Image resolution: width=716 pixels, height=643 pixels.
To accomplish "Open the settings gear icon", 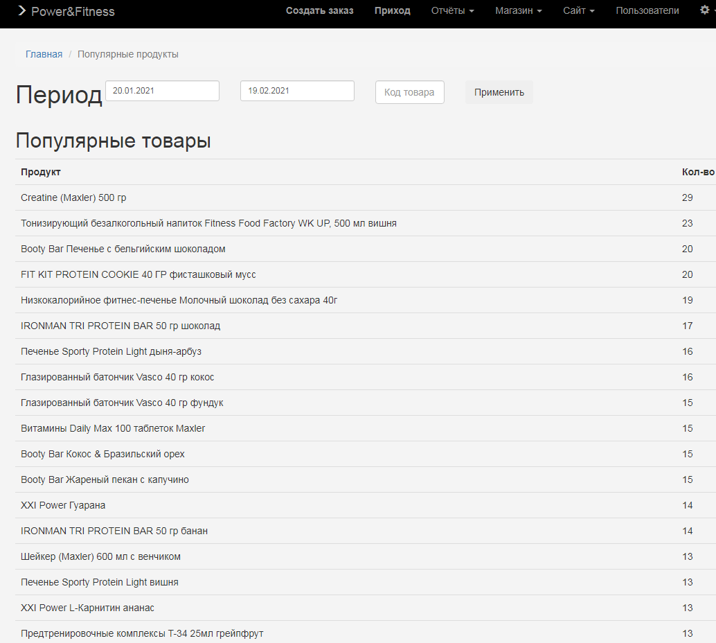I will (705, 10).
